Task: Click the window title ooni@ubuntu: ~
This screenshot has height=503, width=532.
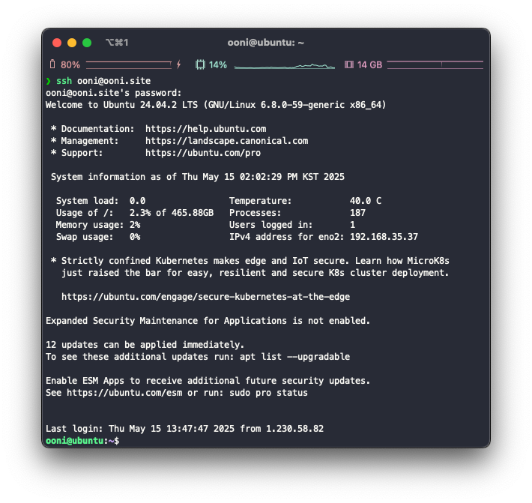Action: pos(266,43)
